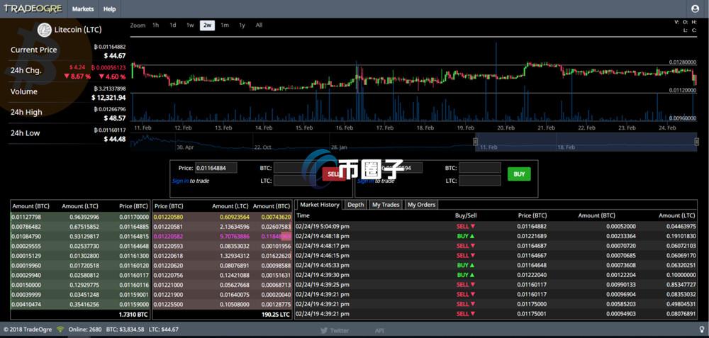The width and height of the screenshot is (709, 338).
Task: Click trade at 02/24/19 4:39:30 pm
Action: click(496, 275)
